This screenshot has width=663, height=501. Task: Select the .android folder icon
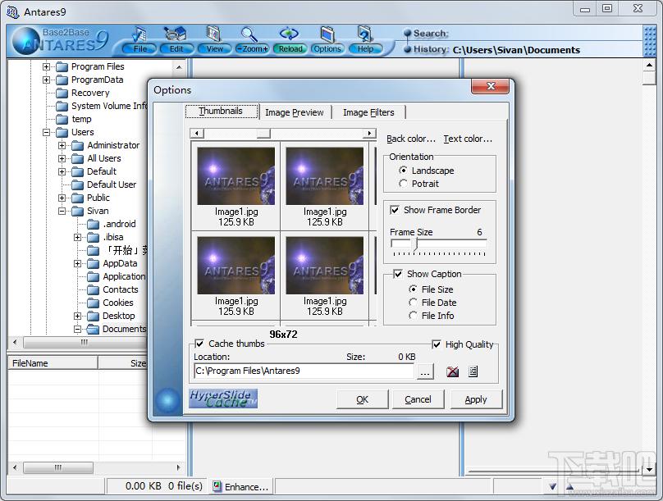coord(93,225)
